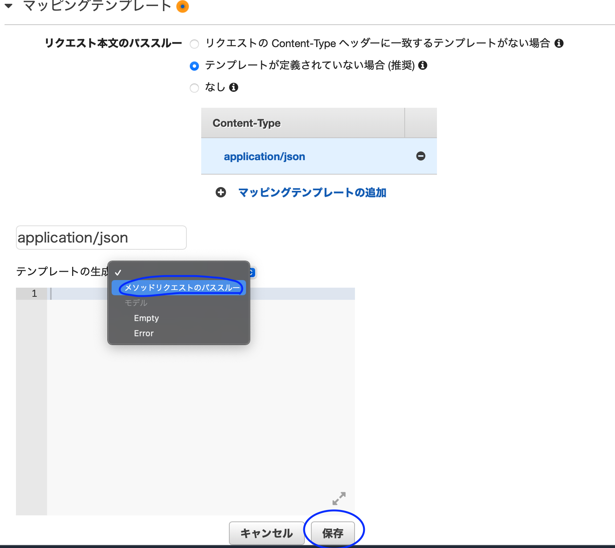Collapse the マッピングテンプレート section
Viewport: 615px width, 548px height.
8,5
